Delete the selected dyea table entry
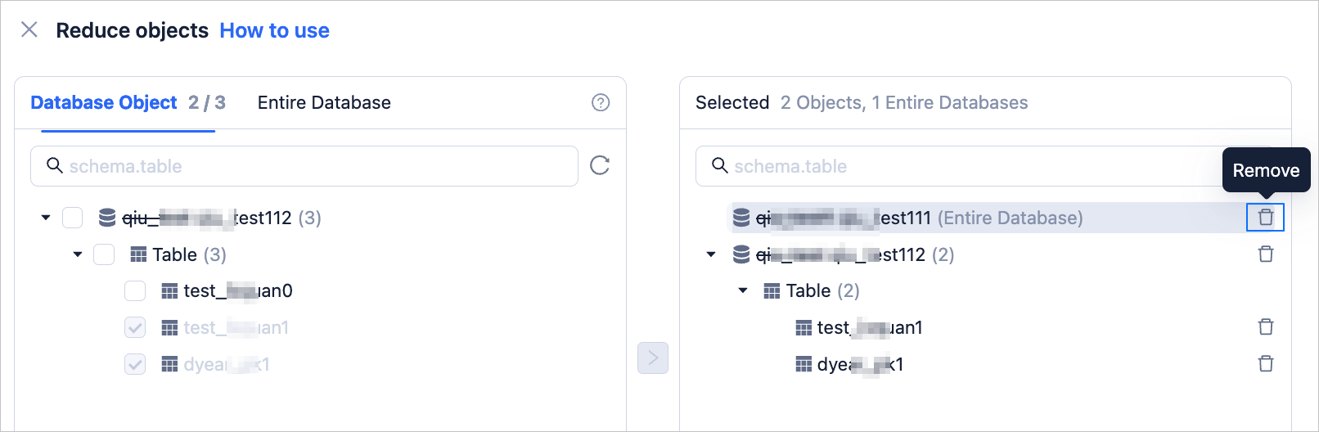The image size is (1319, 432). (x=1265, y=363)
